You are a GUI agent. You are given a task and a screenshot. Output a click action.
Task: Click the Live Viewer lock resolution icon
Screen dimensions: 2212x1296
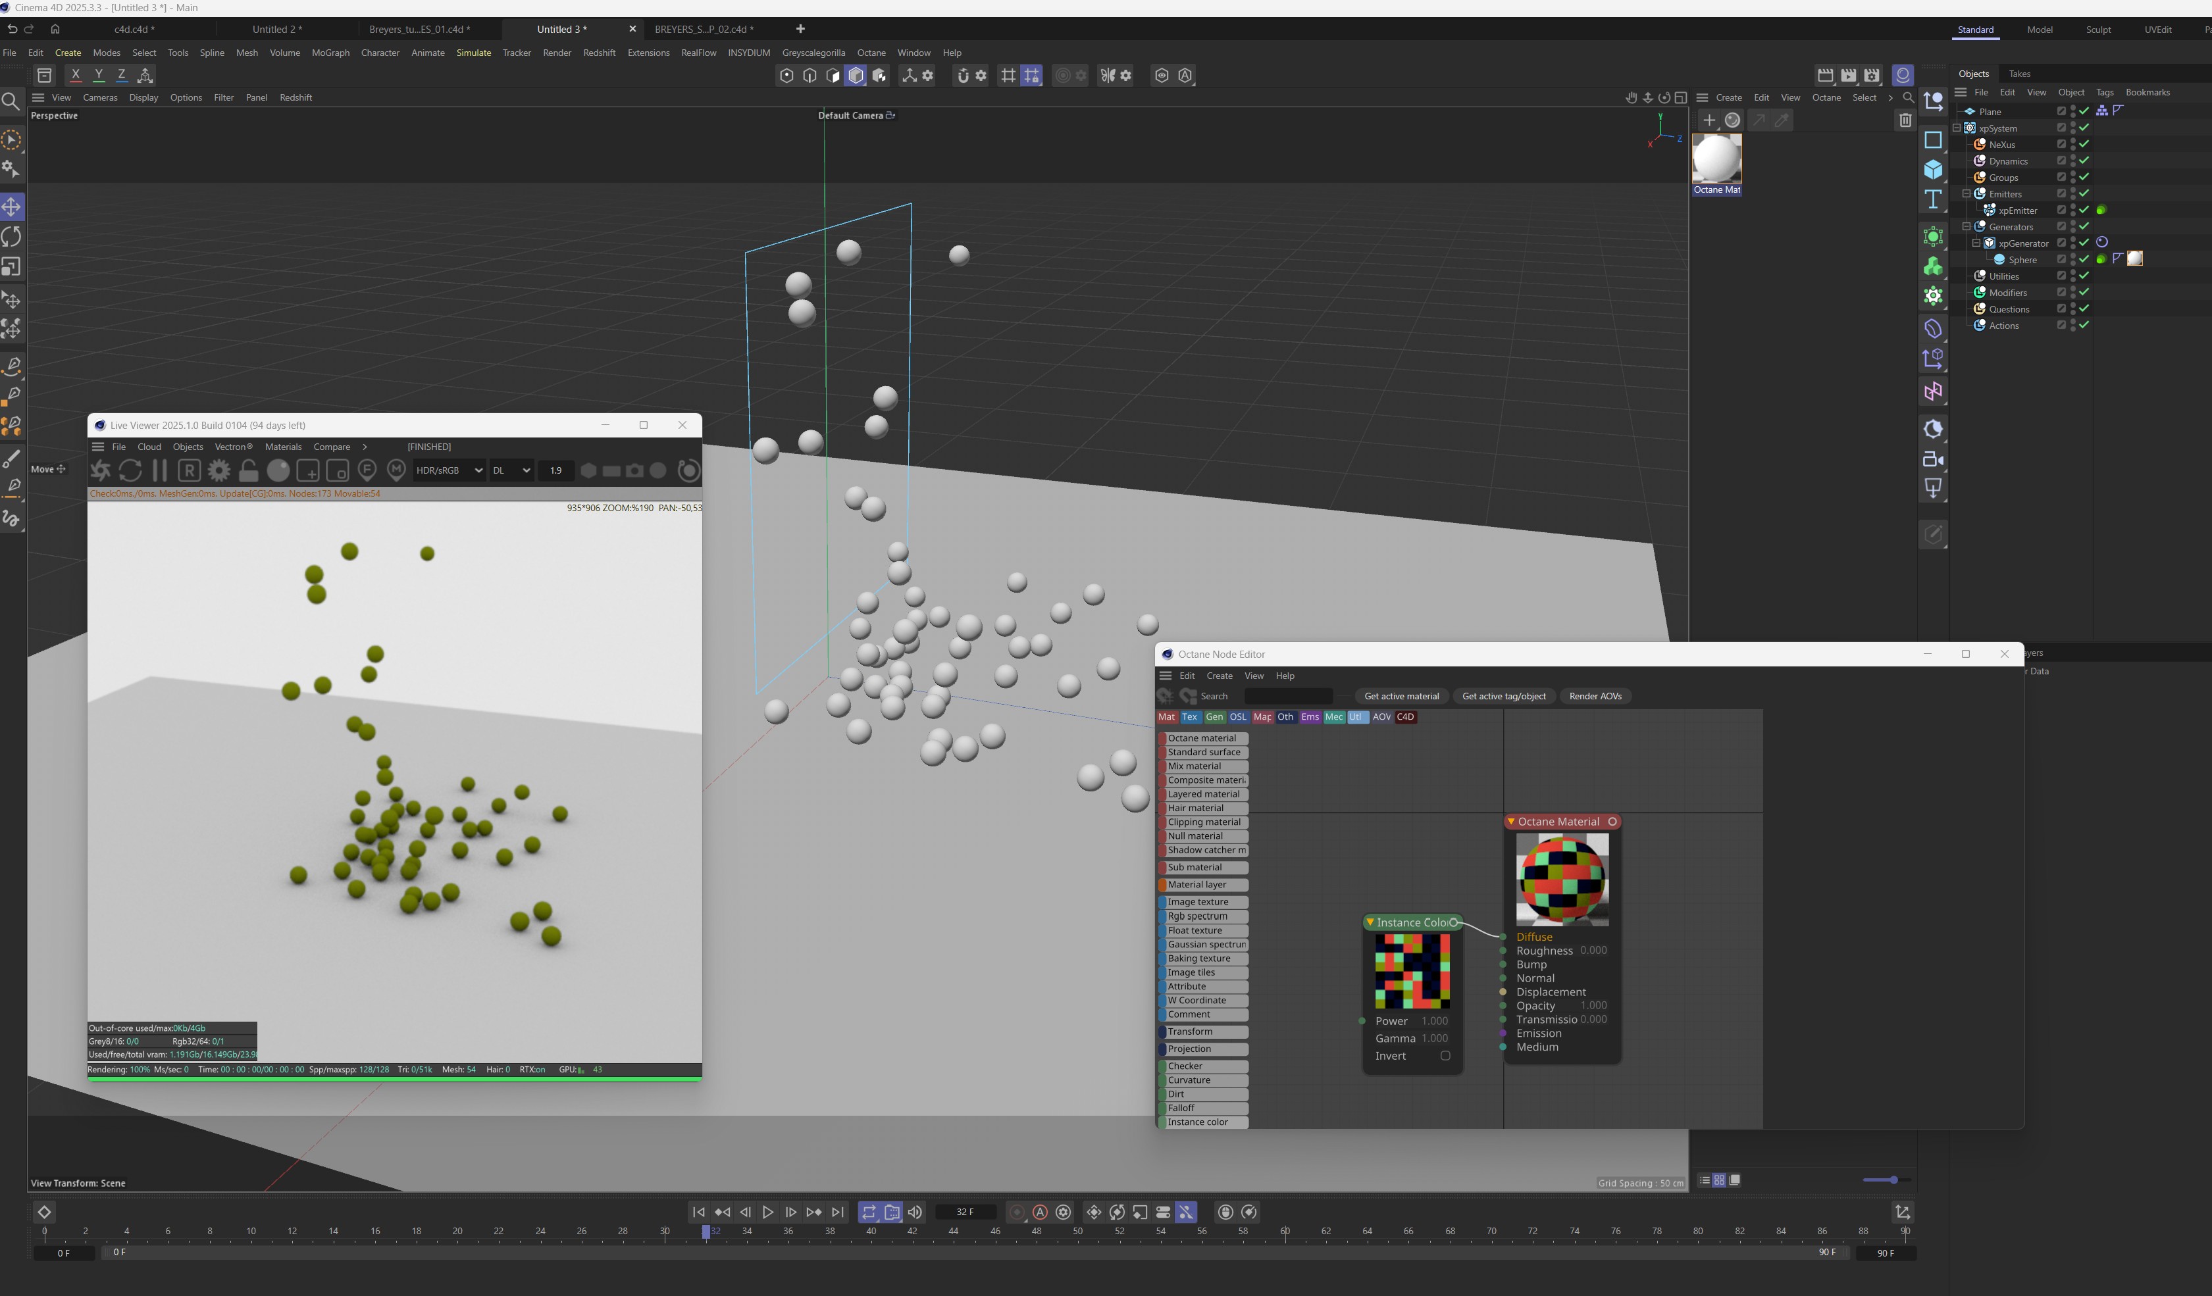[248, 471]
